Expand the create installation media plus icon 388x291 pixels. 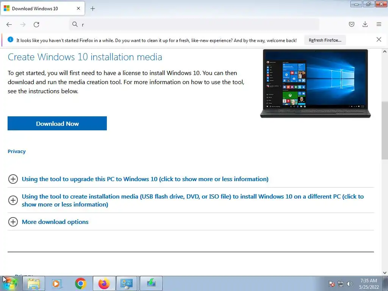point(13,200)
